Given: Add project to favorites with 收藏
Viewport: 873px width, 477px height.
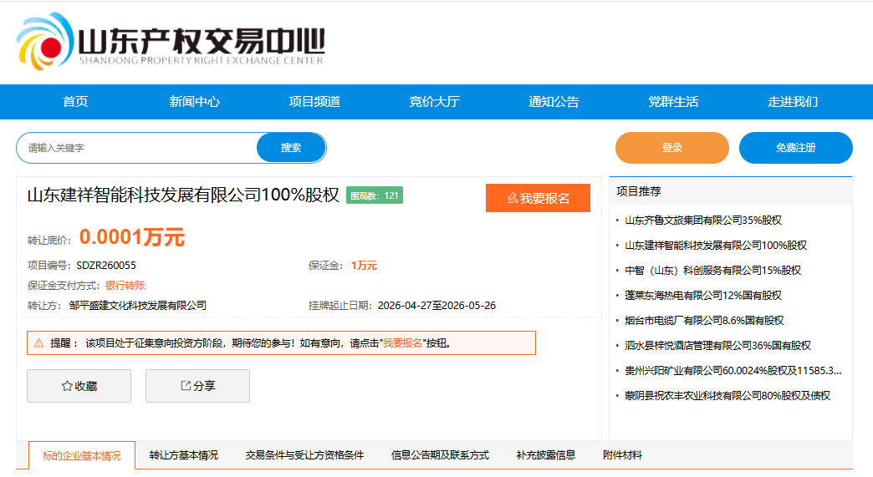Looking at the screenshot, I should [79, 386].
